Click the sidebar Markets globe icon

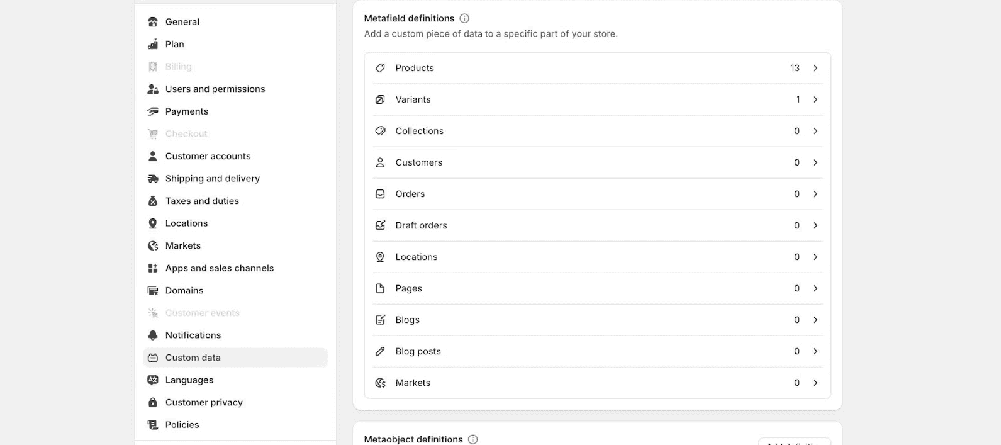(x=153, y=246)
